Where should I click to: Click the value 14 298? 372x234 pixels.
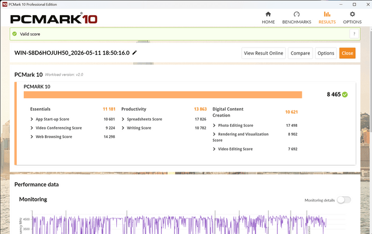(x=109, y=137)
